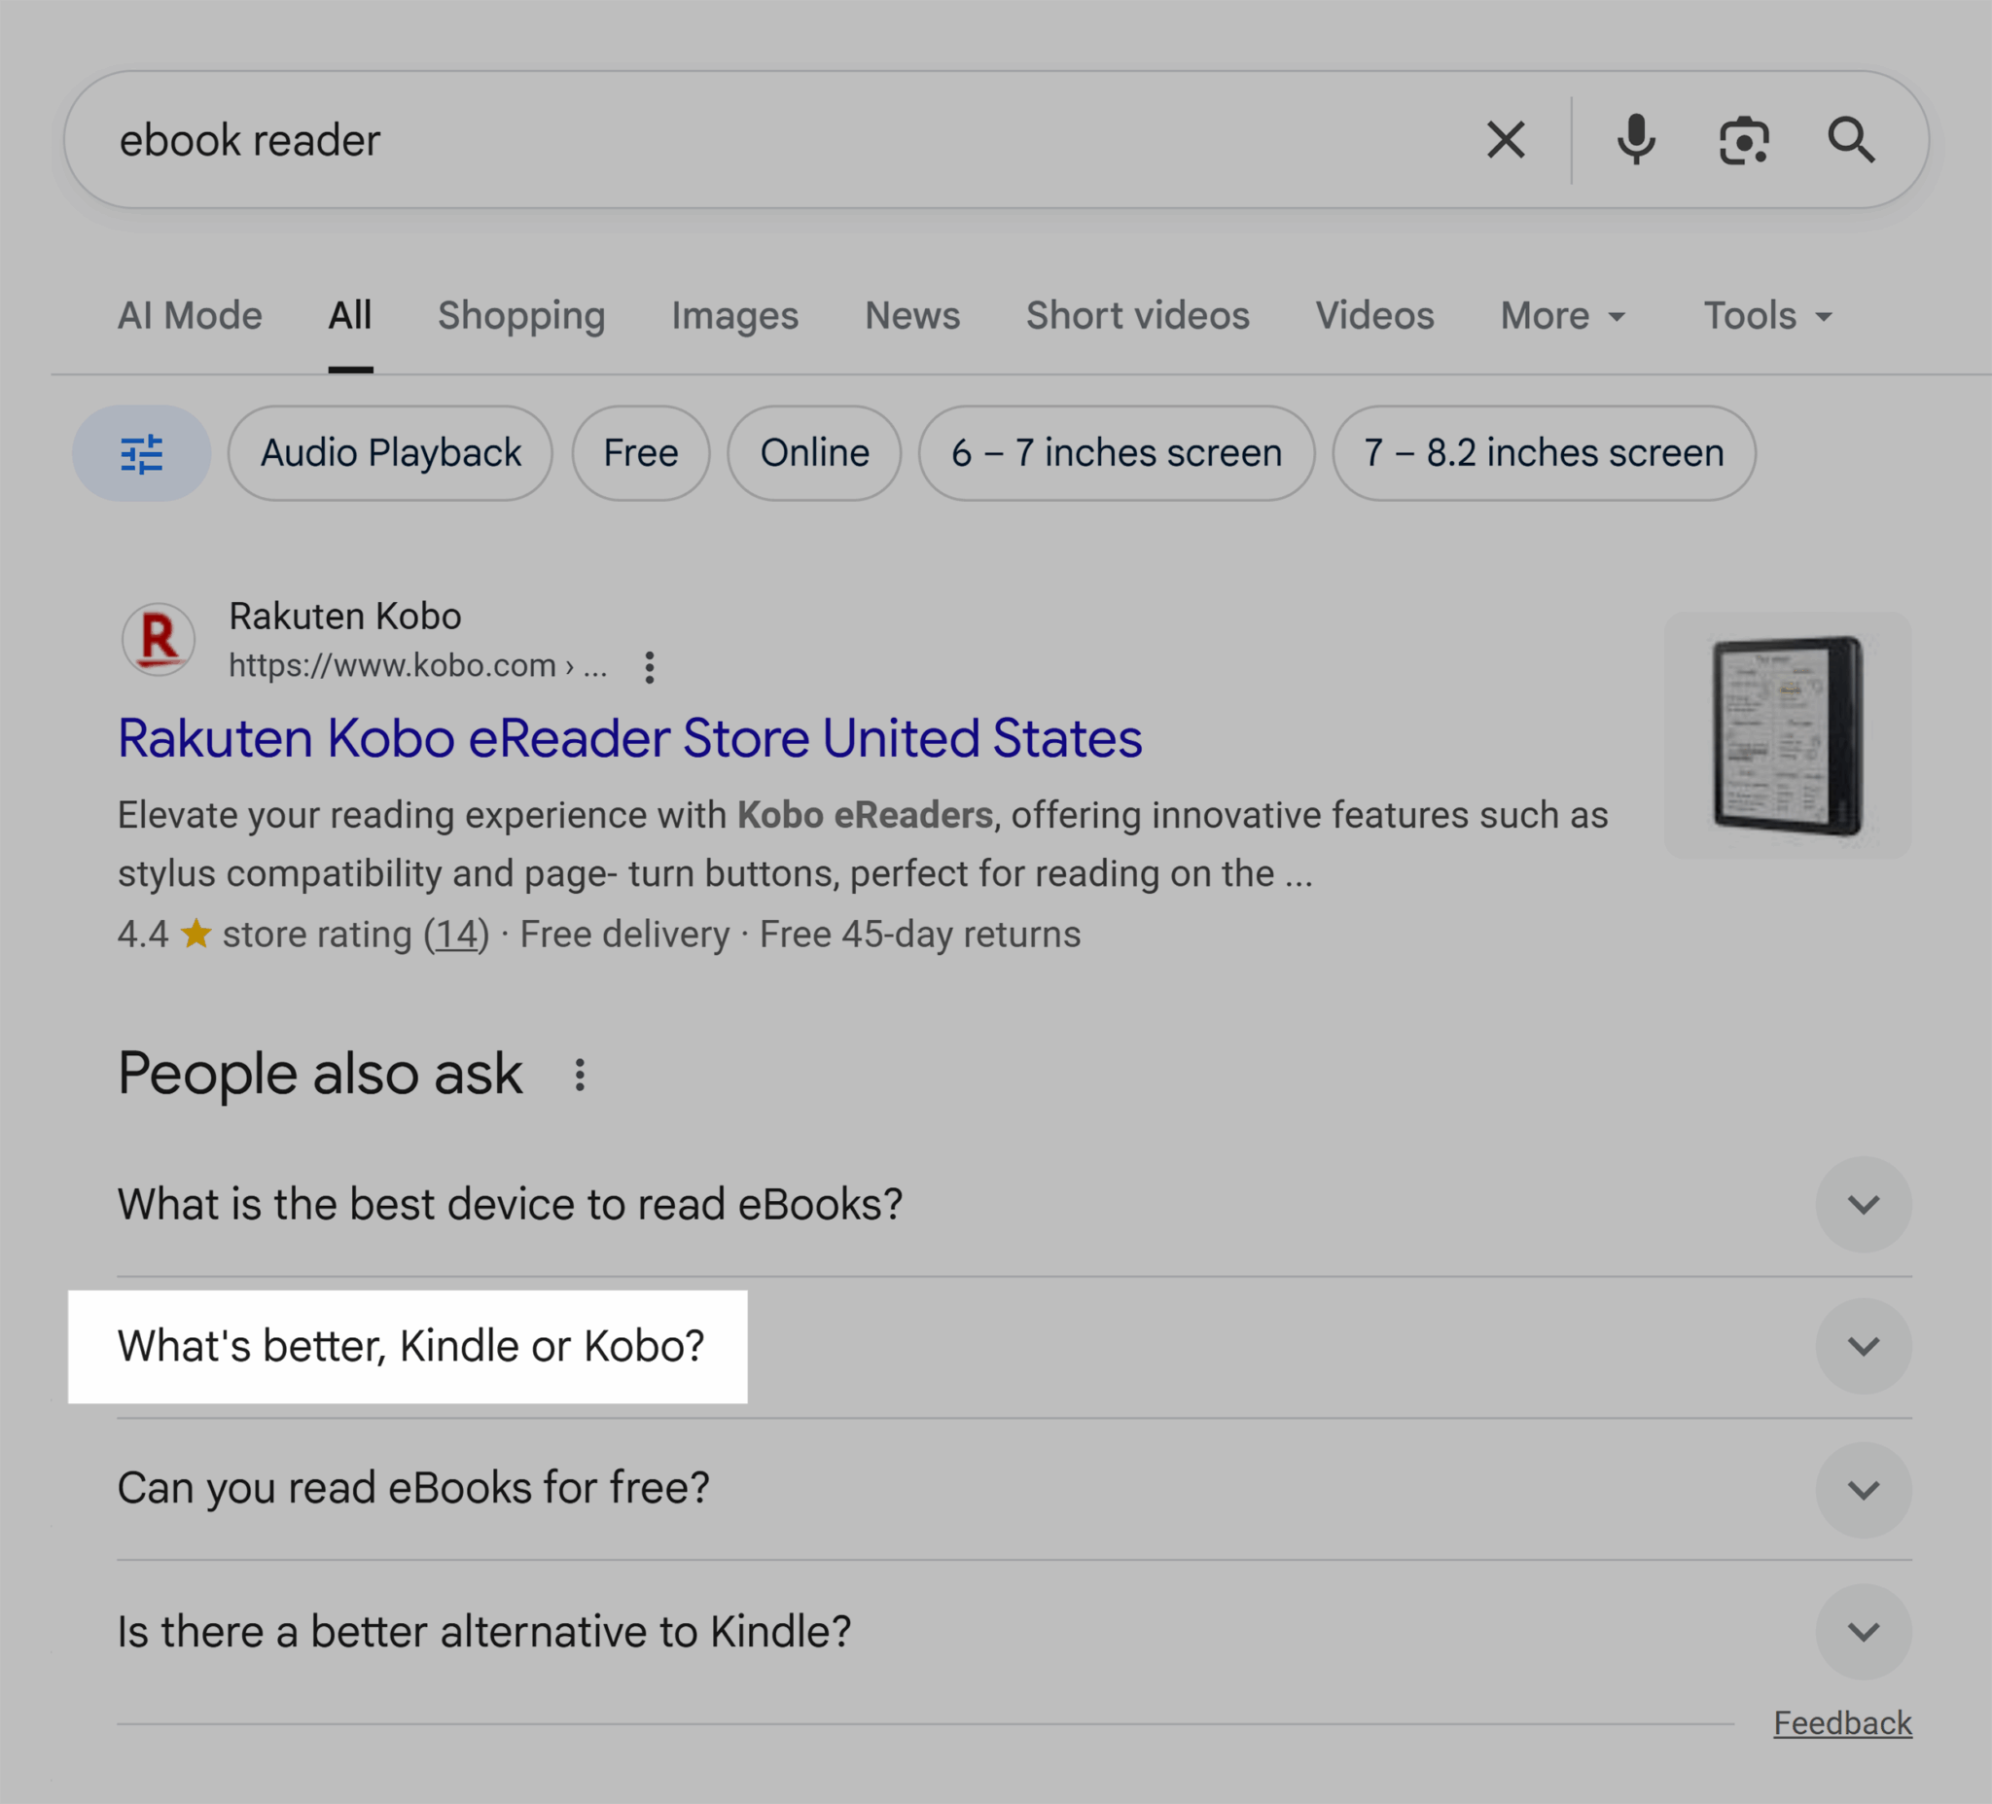The width and height of the screenshot is (1992, 1804).
Task: Switch to the Images tab
Action: 735,316
